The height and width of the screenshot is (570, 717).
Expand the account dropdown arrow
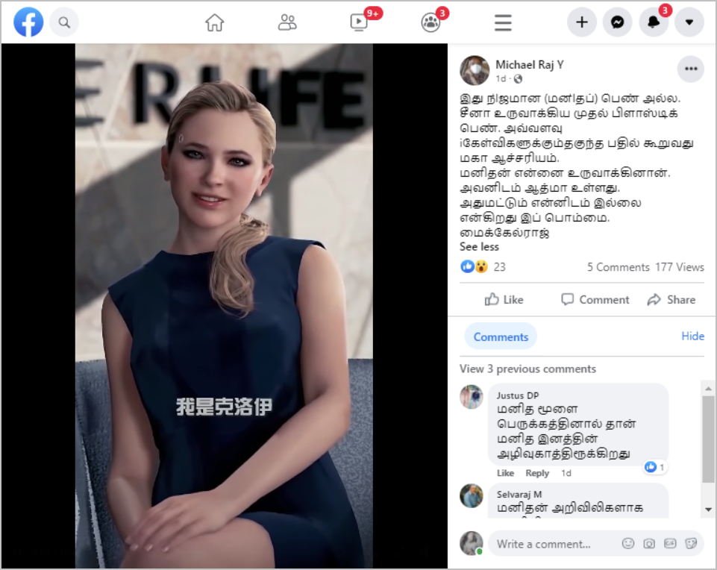pyautogui.click(x=689, y=22)
